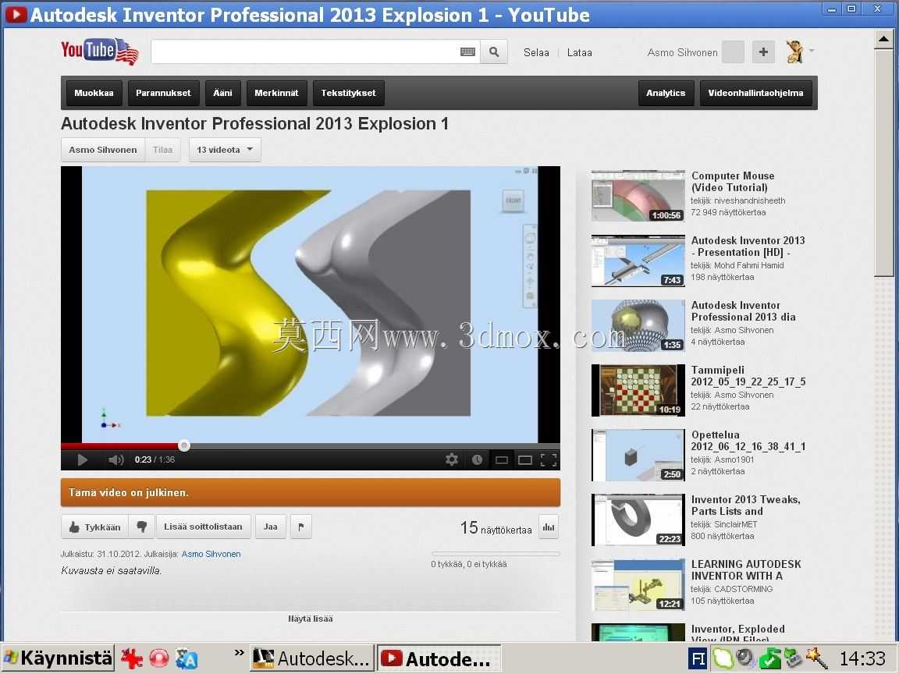Click Lisää soittolistaan button

pyautogui.click(x=203, y=527)
